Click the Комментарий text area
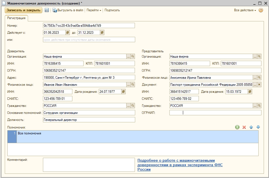The height and width of the screenshot is (178, 269). coord(89,165)
